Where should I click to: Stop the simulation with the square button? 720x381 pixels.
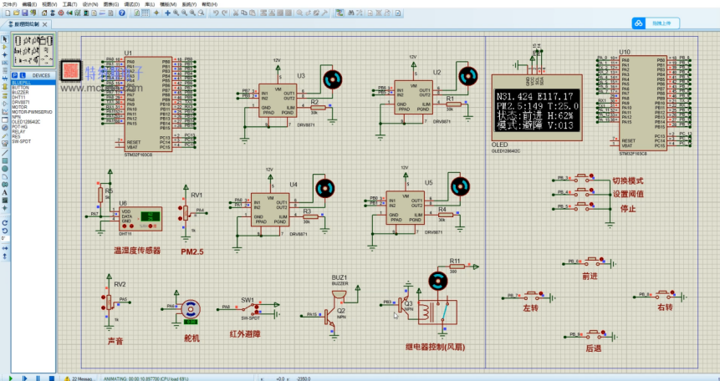52,378
